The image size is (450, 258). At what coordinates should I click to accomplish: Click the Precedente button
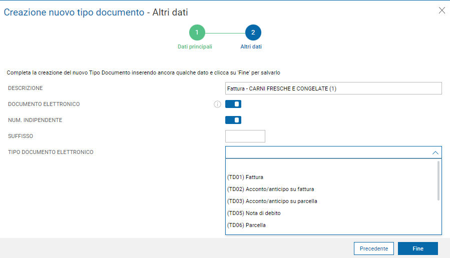373,248
